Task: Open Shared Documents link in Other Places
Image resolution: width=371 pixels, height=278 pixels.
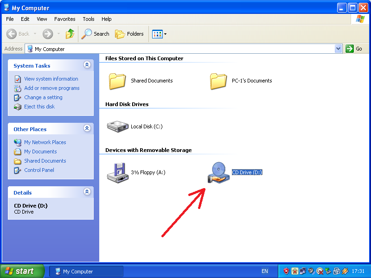Action: [x=45, y=161]
